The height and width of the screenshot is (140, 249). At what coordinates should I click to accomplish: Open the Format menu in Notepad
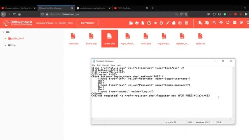[x=105, y=65]
